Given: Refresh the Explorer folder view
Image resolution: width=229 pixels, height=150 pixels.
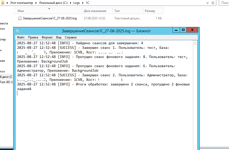Looking at the screenshot, I should tap(213, 3).
